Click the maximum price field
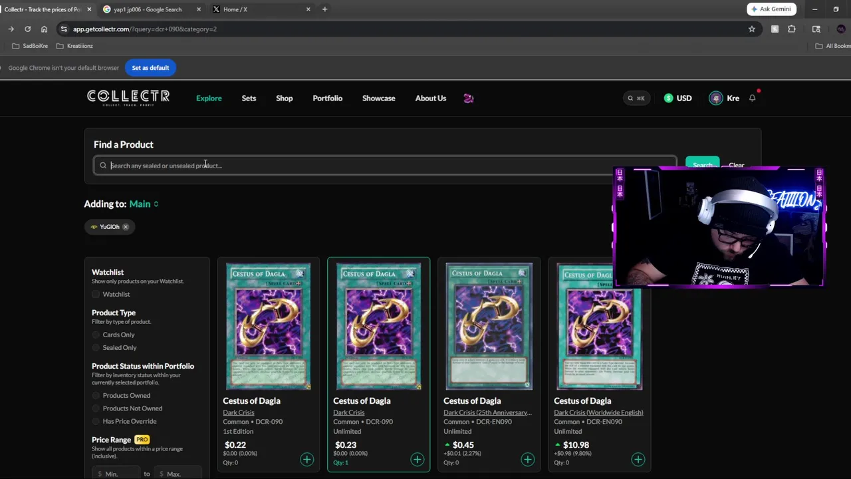Screen dimensions: 851x479 point(178,474)
